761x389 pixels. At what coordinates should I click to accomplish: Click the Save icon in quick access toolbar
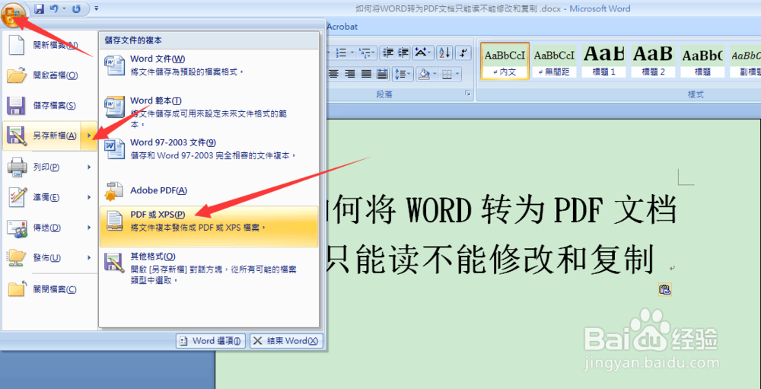[x=40, y=8]
